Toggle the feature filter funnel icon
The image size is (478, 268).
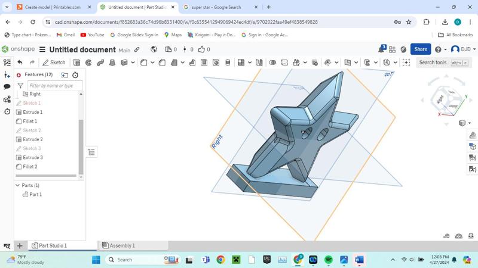tap(20, 86)
